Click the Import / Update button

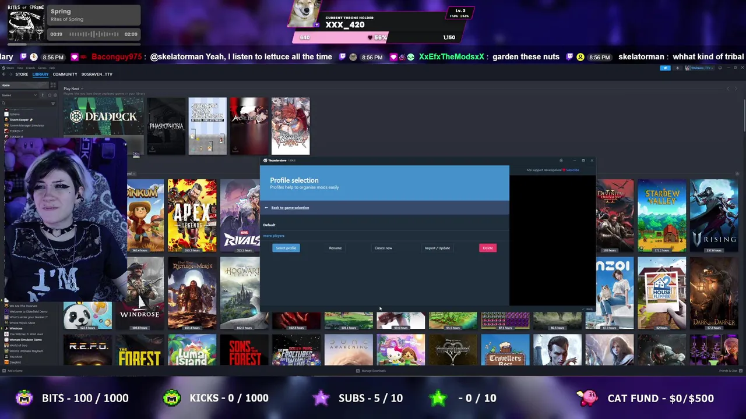[437, 248]
